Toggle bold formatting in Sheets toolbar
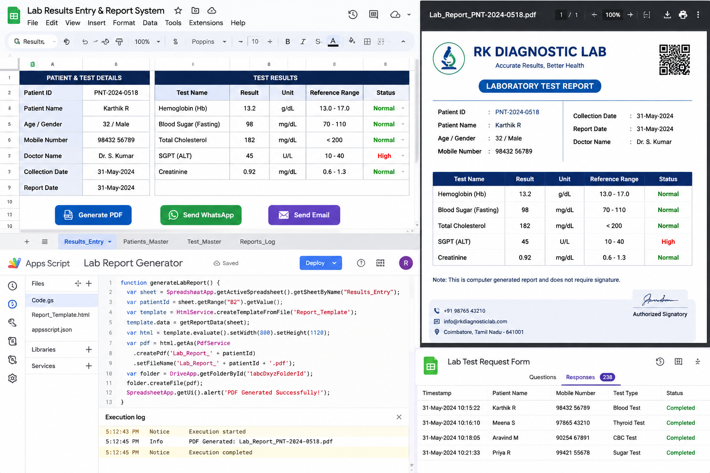710x473 pixels. coord(288,42)
